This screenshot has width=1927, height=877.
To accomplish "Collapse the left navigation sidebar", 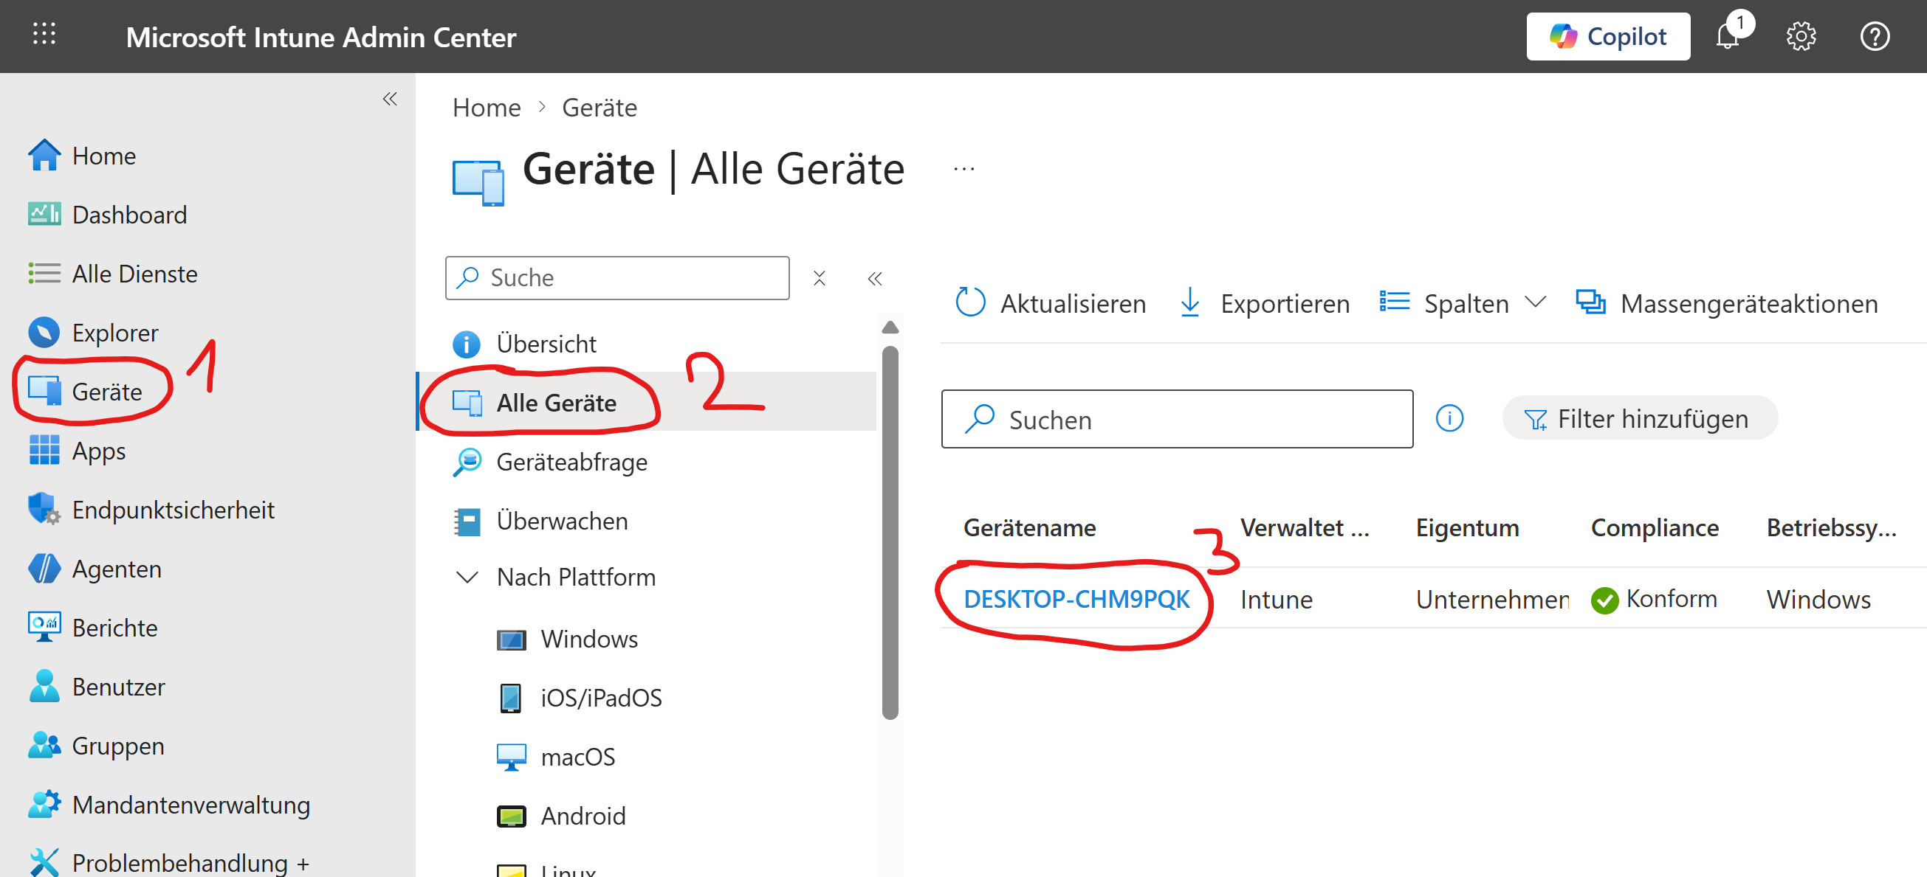I will click(x=390, y=99).
